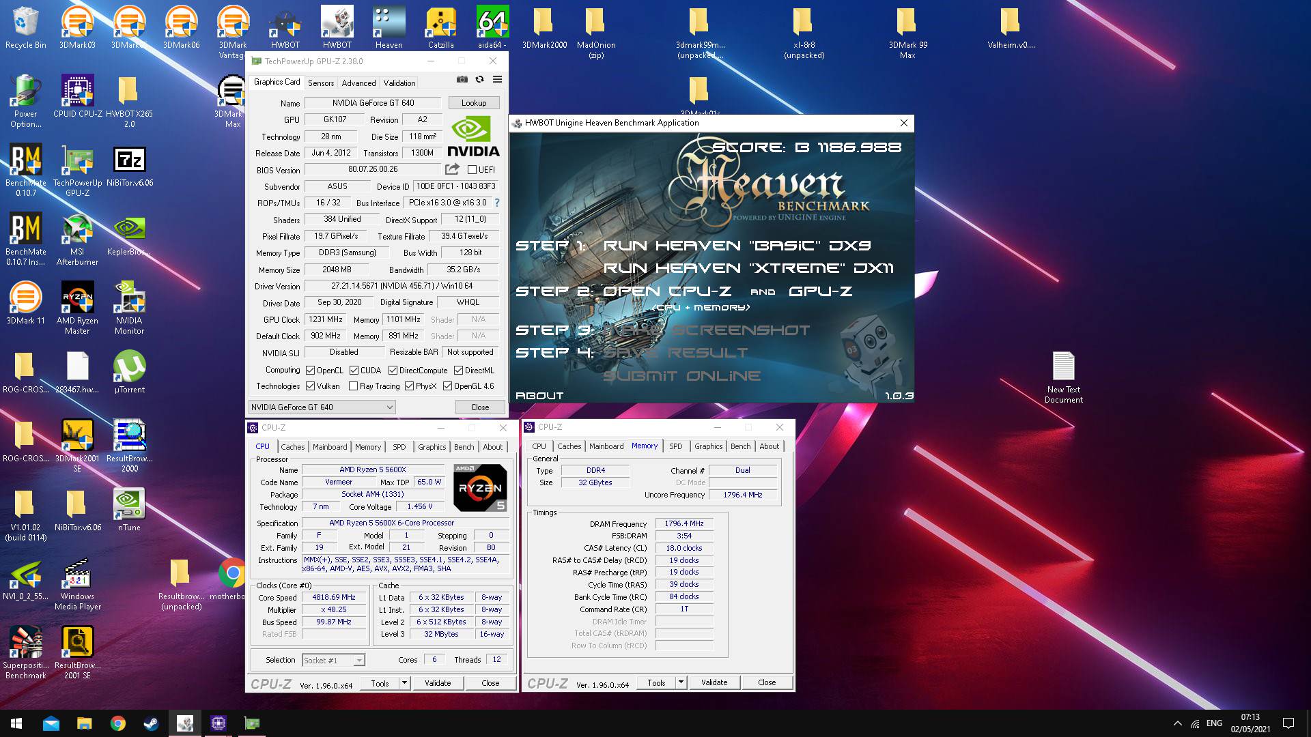Open aida64 desktop icon
The height and width of the screenshot is (737, 1311).
pos(492,29)
